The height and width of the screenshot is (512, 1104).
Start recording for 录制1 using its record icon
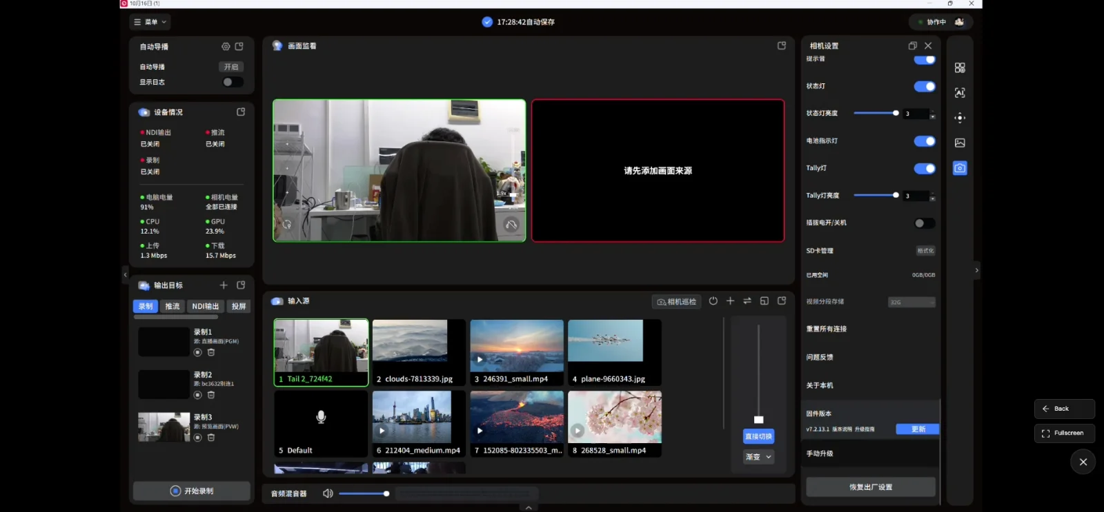(x=198, y=352)
